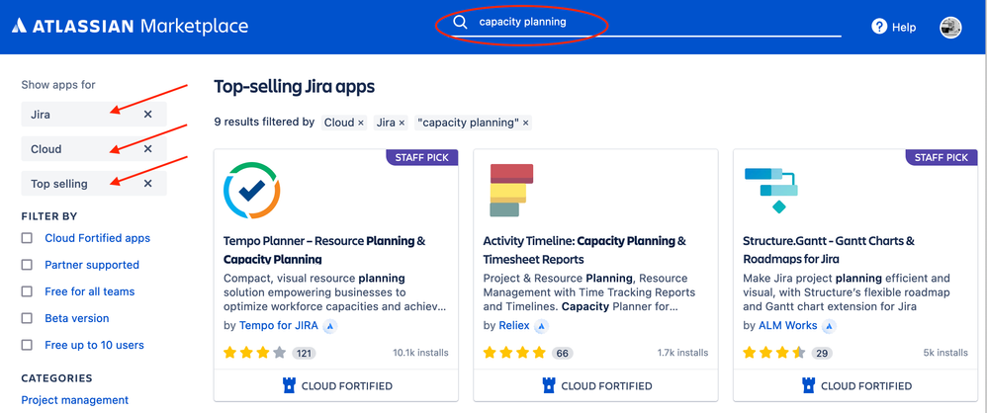Screen dimensions: 987x413
Task: Open Structure.Gantt – Gantt Charts title
Action: click(x=829, y=250)
